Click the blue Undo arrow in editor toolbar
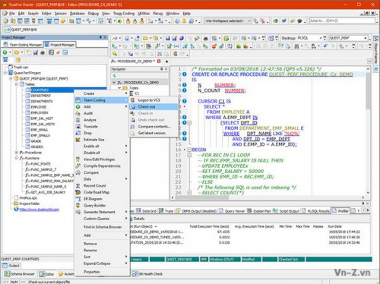This screenshot has height=284, width=380. click(x=326, y=46)
